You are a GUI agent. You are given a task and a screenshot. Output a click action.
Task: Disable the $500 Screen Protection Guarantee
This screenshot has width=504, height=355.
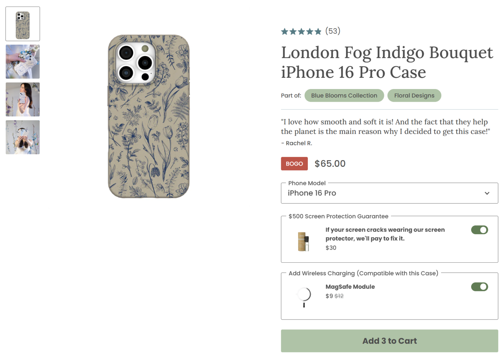479,230
